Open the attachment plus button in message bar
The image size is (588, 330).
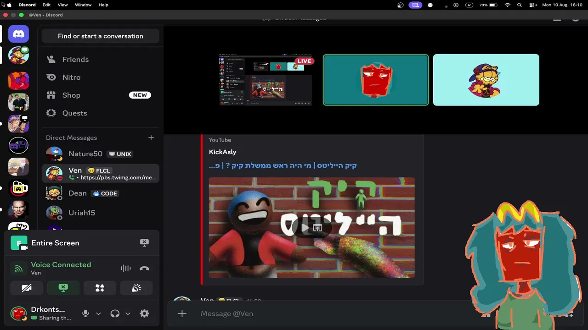182,313
